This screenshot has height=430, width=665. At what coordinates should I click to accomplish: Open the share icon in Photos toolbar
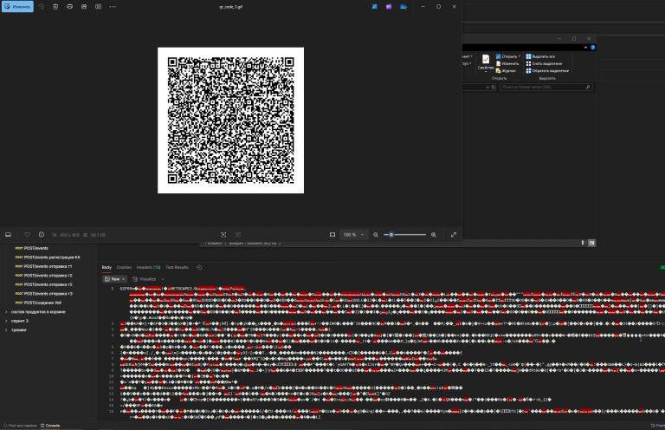84,7
